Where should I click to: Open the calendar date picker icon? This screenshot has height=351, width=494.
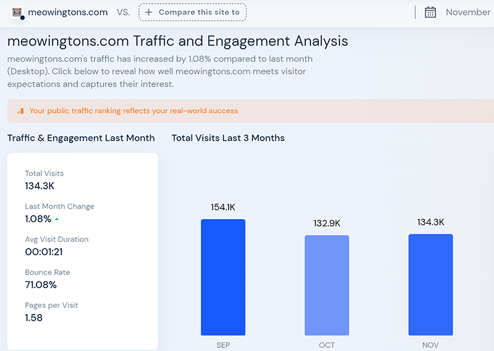430,12
